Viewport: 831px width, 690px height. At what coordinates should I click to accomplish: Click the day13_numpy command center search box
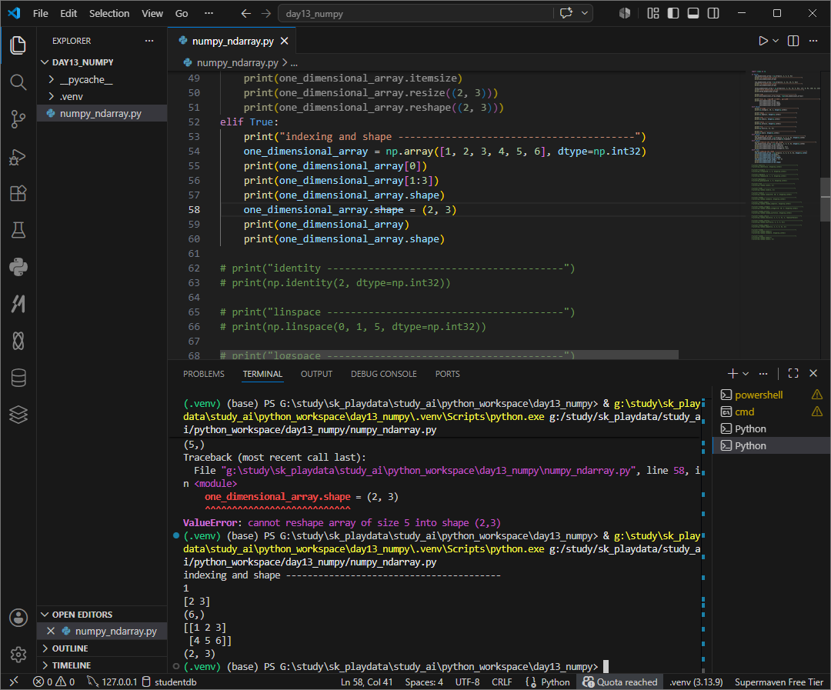coord(415,14)
